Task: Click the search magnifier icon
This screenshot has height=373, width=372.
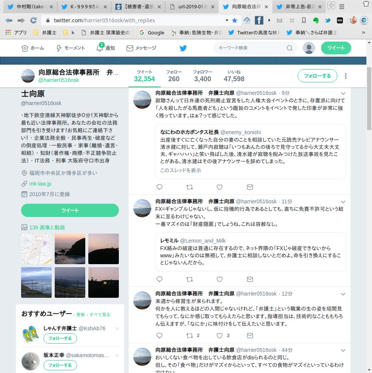Action: tap(290, 48)
